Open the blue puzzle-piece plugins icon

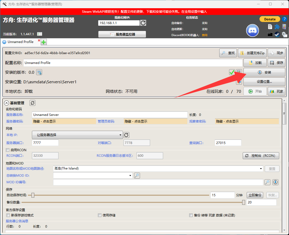pos(277,27)
